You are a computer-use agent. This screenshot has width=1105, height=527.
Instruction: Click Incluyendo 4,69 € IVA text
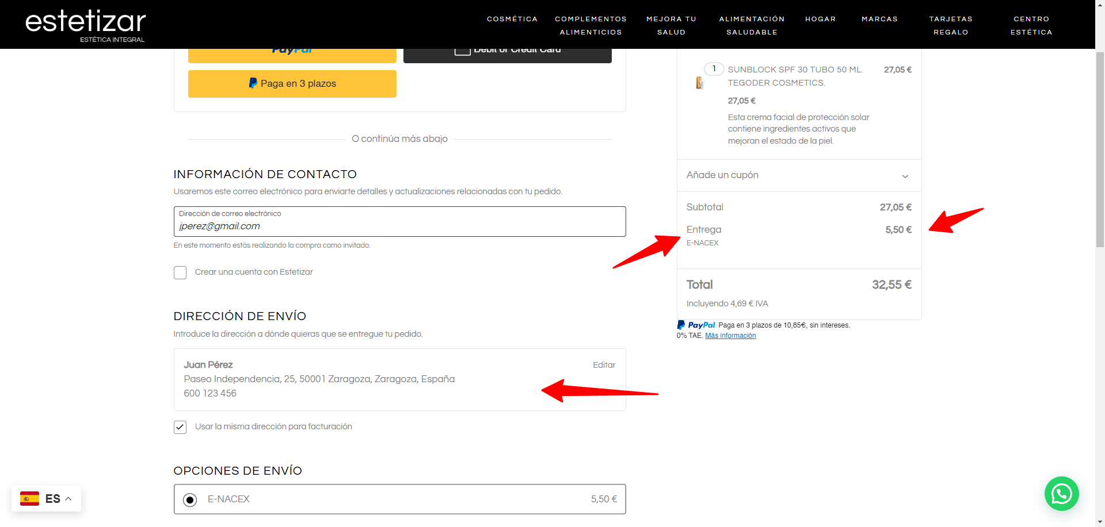pos(727,303)
